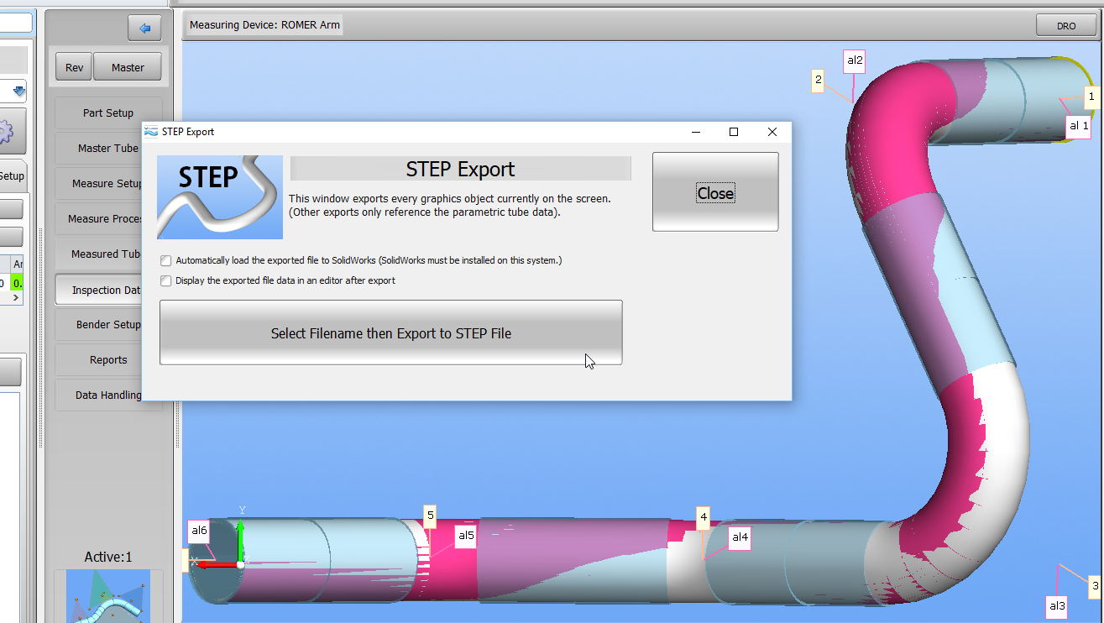Enable automatic load to SolidWorks checkbox

point(166,261)
